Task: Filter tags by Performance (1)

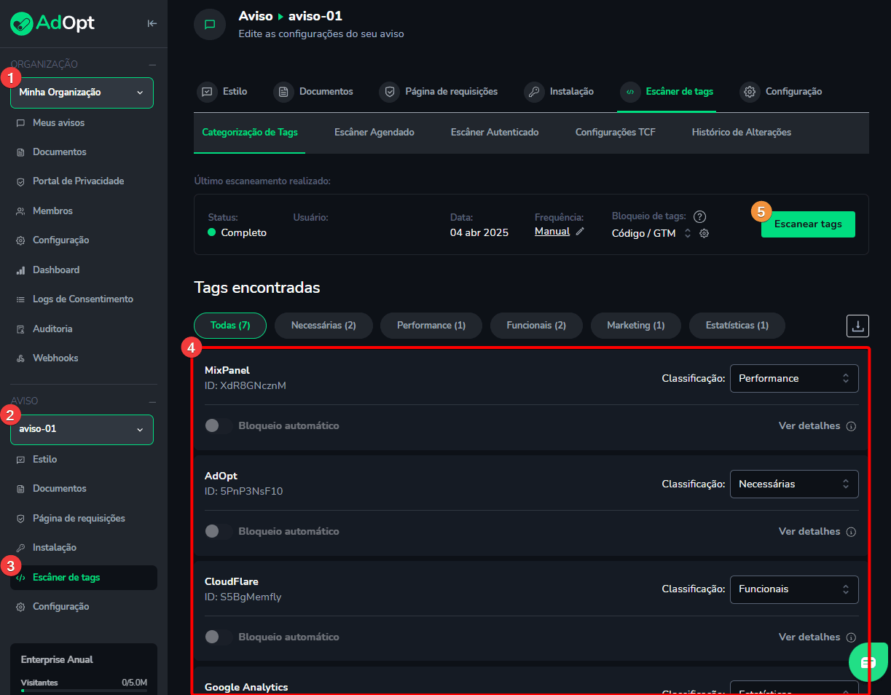Action: [431, 326]
